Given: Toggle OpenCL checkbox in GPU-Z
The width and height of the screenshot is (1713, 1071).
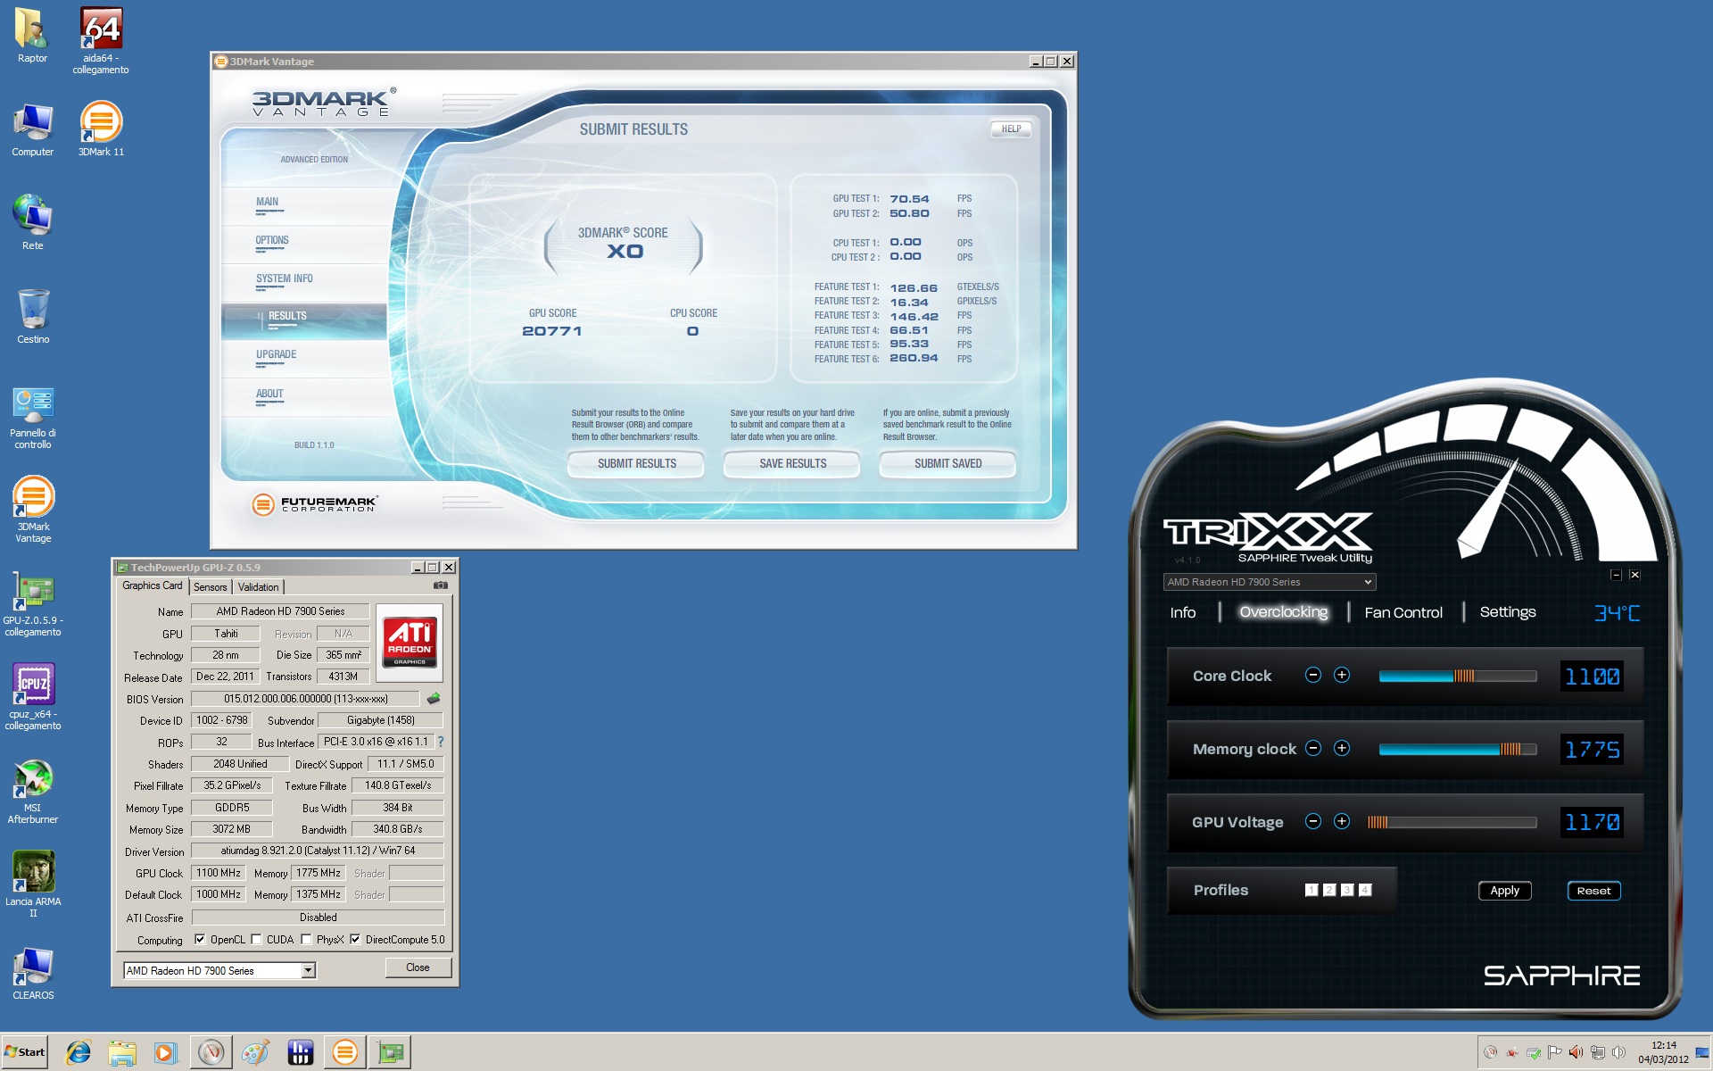Looking at the screenshot, I should pos(200,939).
